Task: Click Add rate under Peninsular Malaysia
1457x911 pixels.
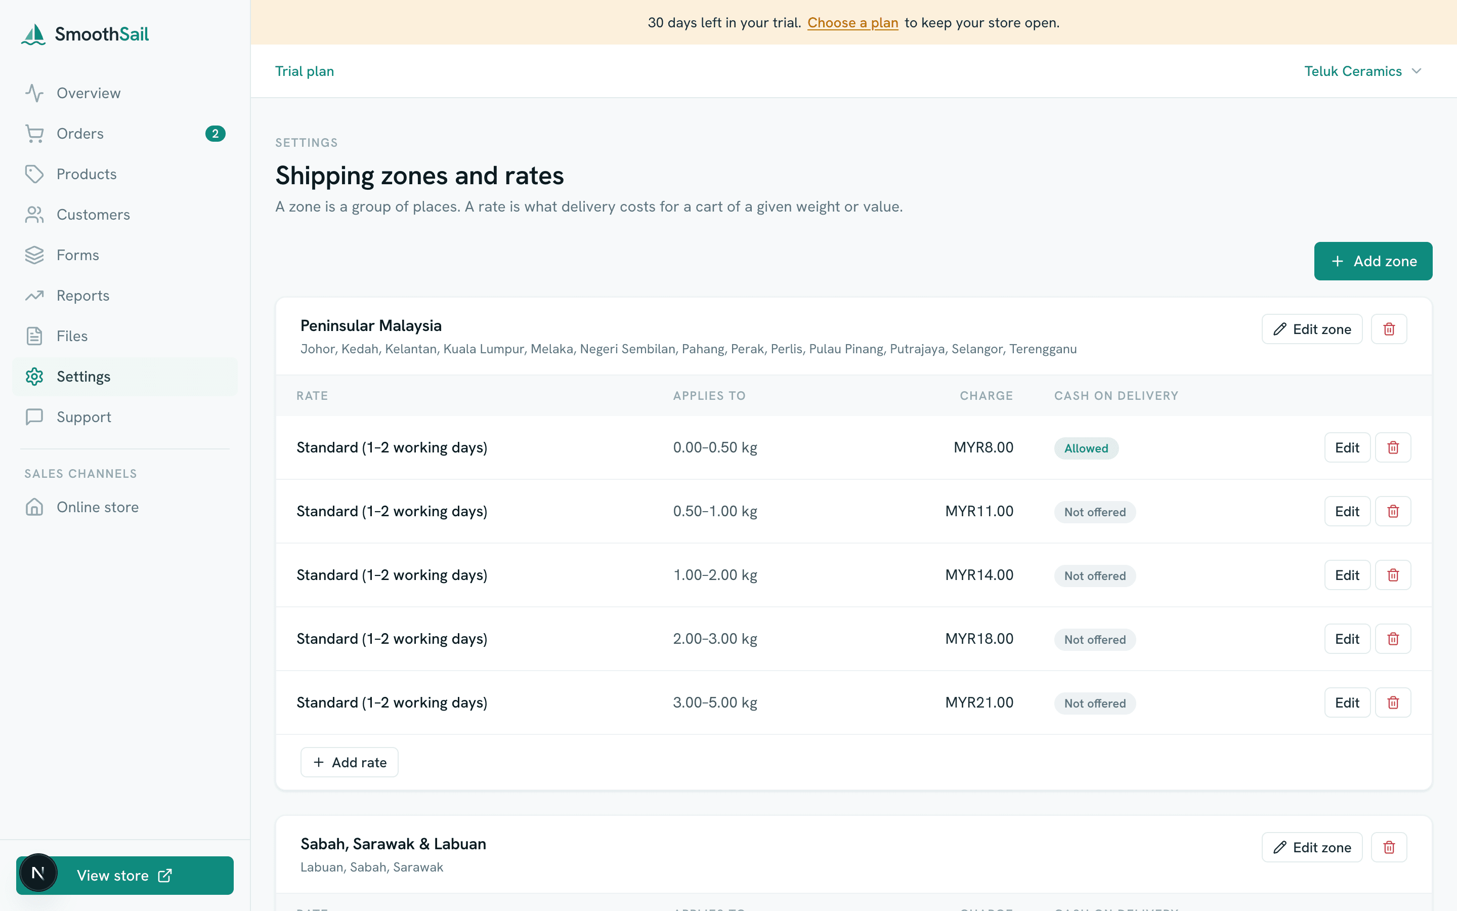Action: (x=349, y=762)
